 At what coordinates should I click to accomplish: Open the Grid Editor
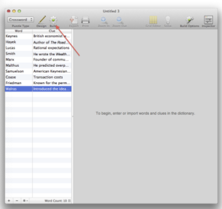point(153,20)
